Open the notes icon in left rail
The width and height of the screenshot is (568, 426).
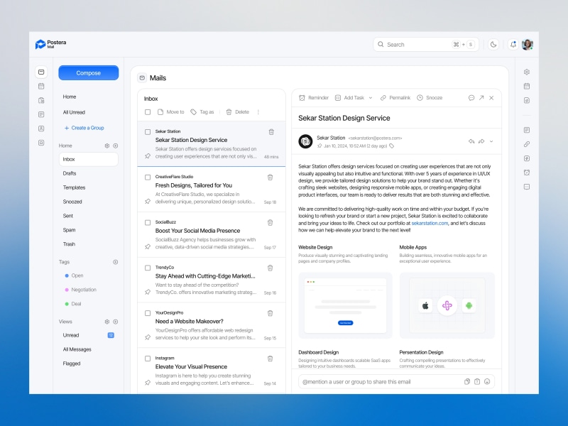coord(41,114)
